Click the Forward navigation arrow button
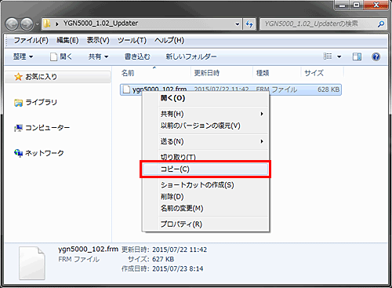392x288 pixels. tap(27, 24)
